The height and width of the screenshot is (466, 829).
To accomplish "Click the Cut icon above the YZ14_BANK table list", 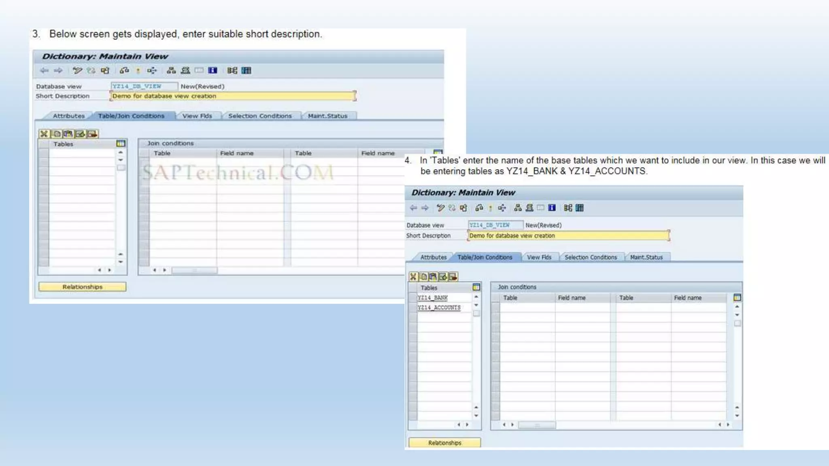I will [x=413, y=277].
